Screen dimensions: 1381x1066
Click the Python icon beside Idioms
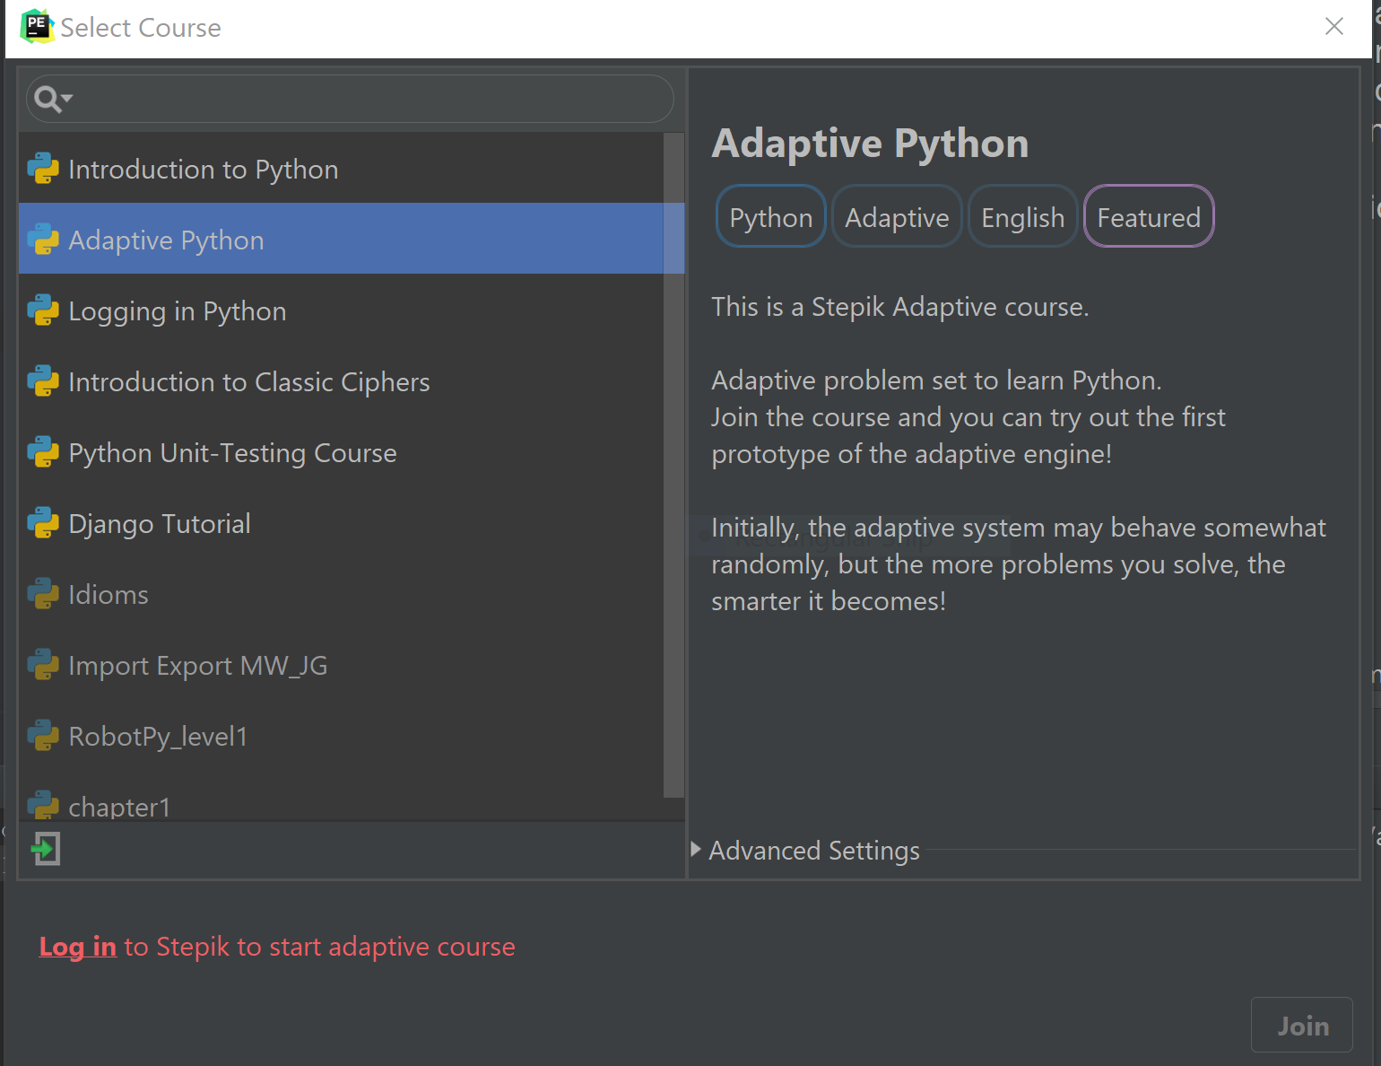[x=43, y=594]
